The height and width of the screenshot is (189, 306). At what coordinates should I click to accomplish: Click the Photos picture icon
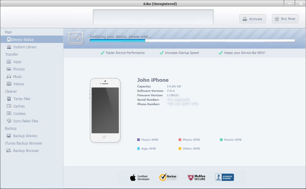[9, 69]
